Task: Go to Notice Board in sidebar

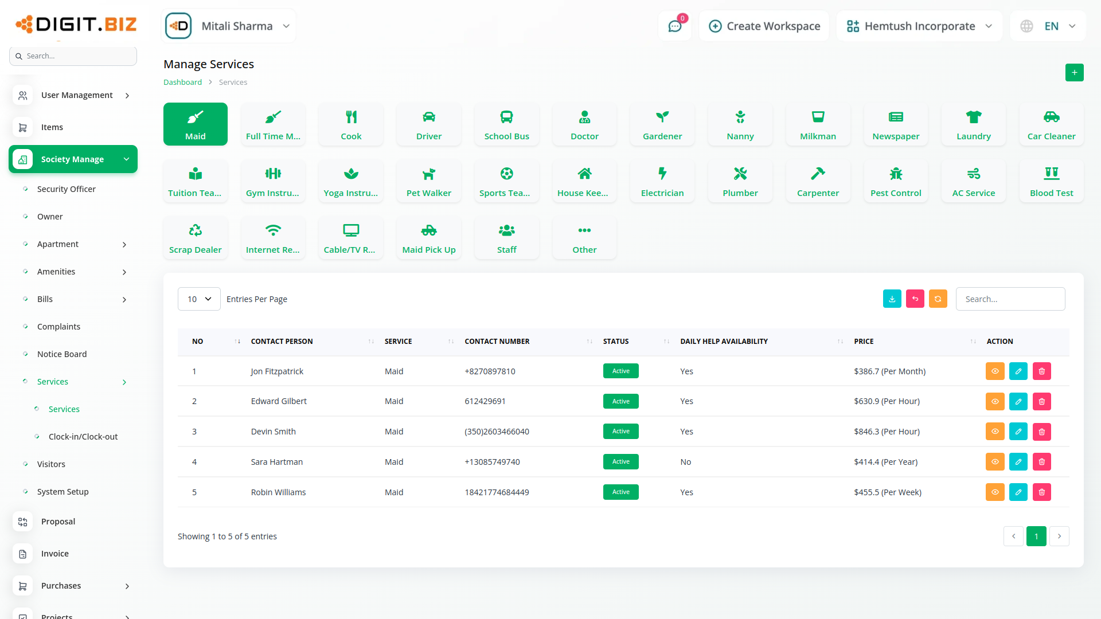Action: (x=62, y=354)
